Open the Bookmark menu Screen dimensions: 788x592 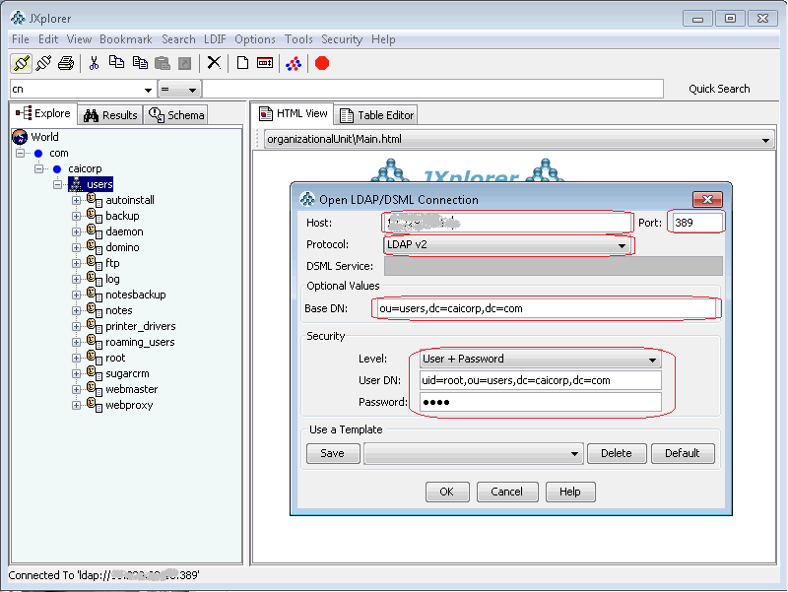point(126,39)
